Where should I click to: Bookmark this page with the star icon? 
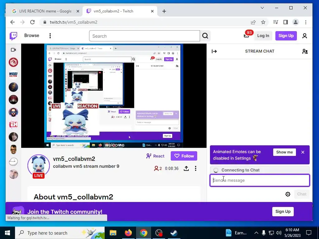point(263,22)
